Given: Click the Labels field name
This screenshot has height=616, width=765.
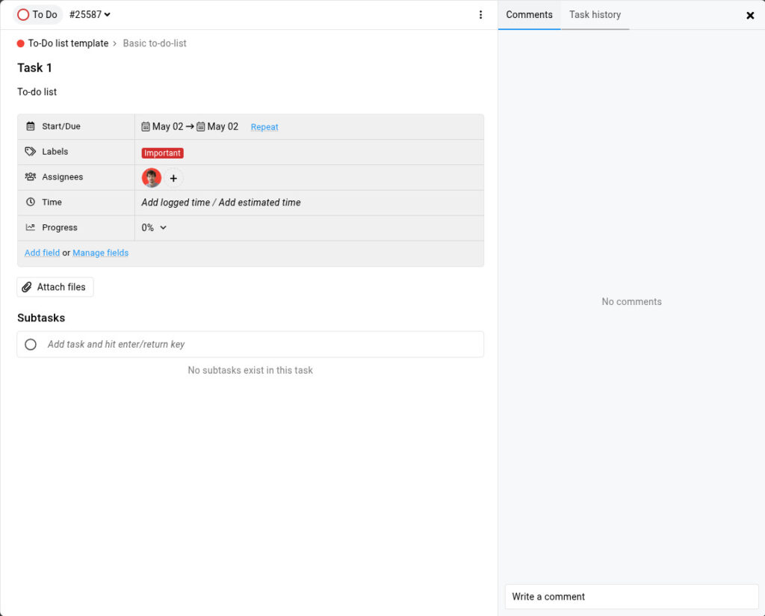Looking at the screenshot, I should click(55, 152).
